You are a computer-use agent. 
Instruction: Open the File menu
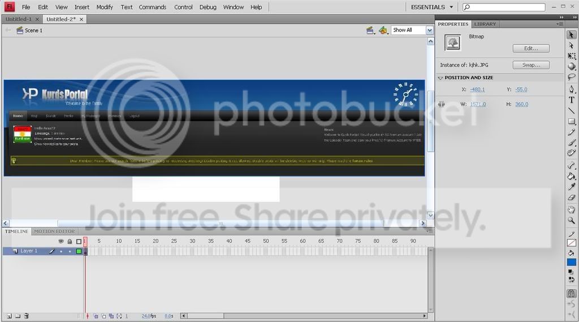tap(26, 7)
